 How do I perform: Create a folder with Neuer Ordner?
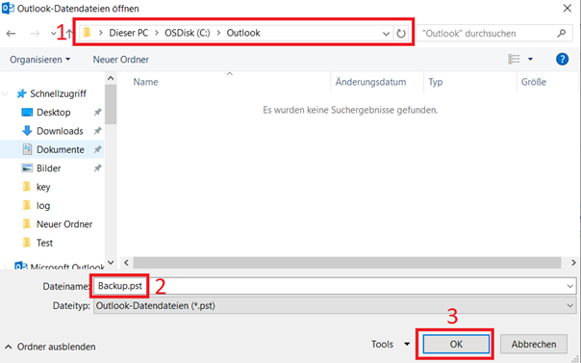coord(121,60)
